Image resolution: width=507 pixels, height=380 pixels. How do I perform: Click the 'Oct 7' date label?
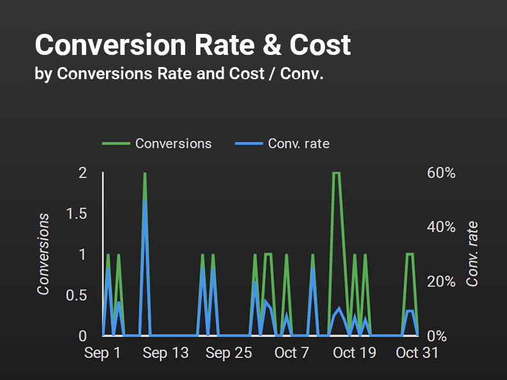(x=291, y=353)
